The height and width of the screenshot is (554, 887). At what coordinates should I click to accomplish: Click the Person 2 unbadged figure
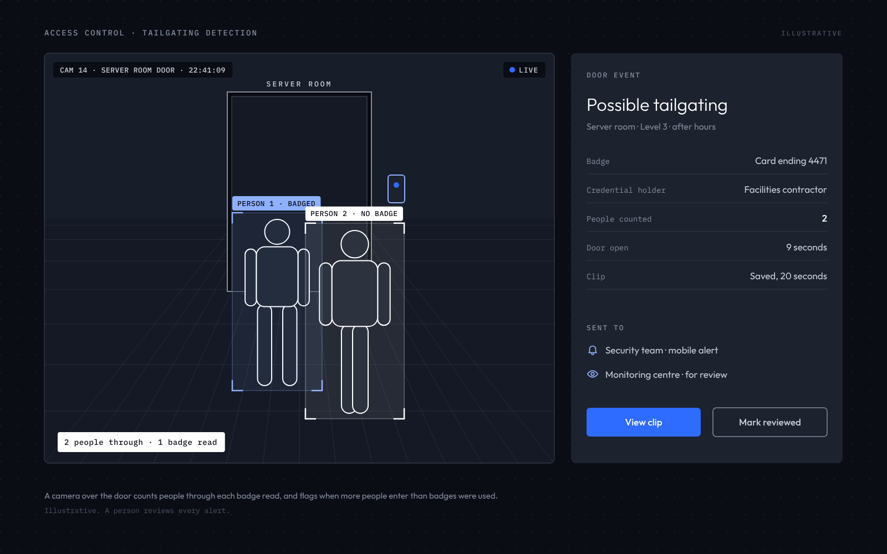click(355, 322)
